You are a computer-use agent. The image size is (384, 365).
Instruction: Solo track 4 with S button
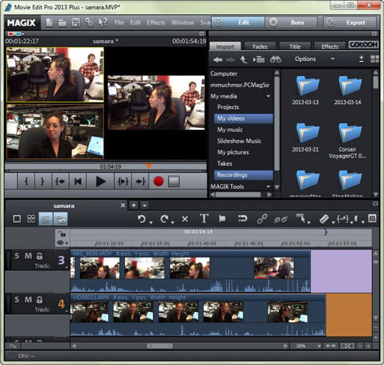click(x=17, y=300)
